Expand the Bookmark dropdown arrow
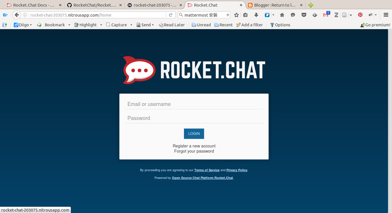The width and height of the screenshot is (392, 213). (x=69, y=25)
